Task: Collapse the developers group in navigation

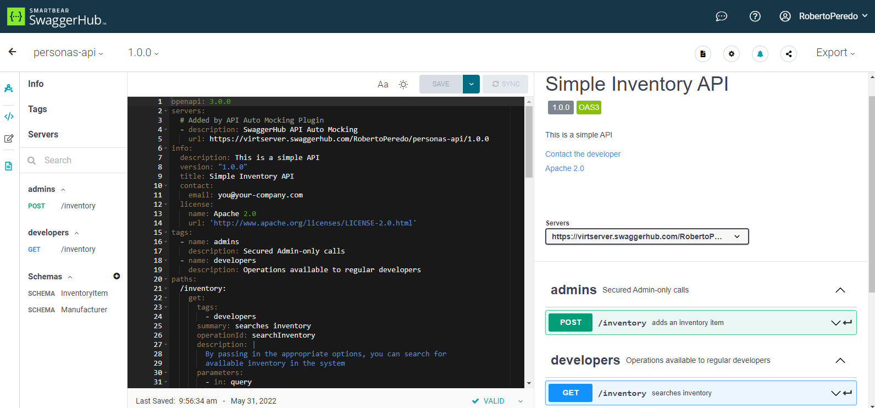Action: [76, 233]
